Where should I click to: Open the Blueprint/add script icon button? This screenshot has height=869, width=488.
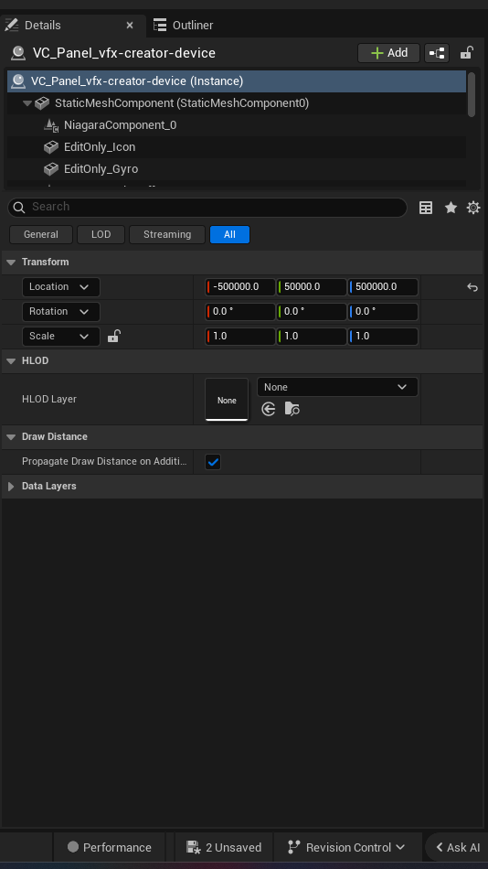[x=437, y=53]
